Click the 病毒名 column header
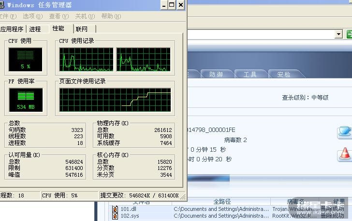 [x=295, y=202]
